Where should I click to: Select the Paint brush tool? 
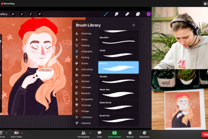(106, 14)
